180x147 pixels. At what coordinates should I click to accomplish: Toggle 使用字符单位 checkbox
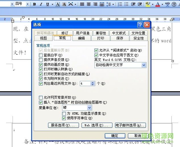(x=64, y=118)
